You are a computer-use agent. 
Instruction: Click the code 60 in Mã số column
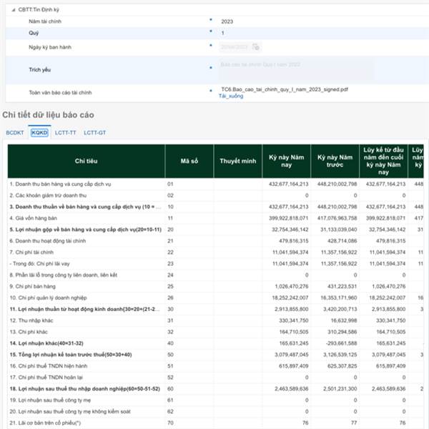click(x=170, y=389)
